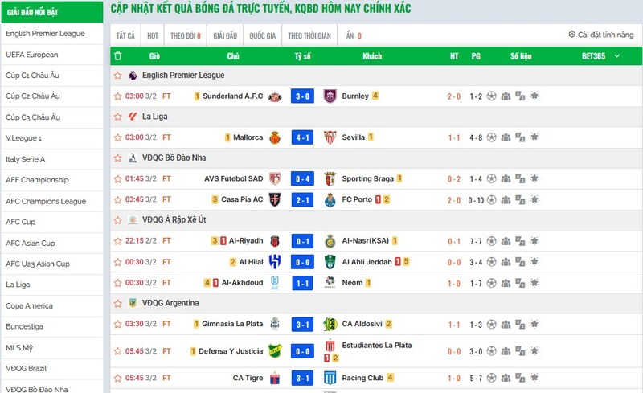Open the Giải đấu league filter
The image size is (643, 393).
pos(225,35)
